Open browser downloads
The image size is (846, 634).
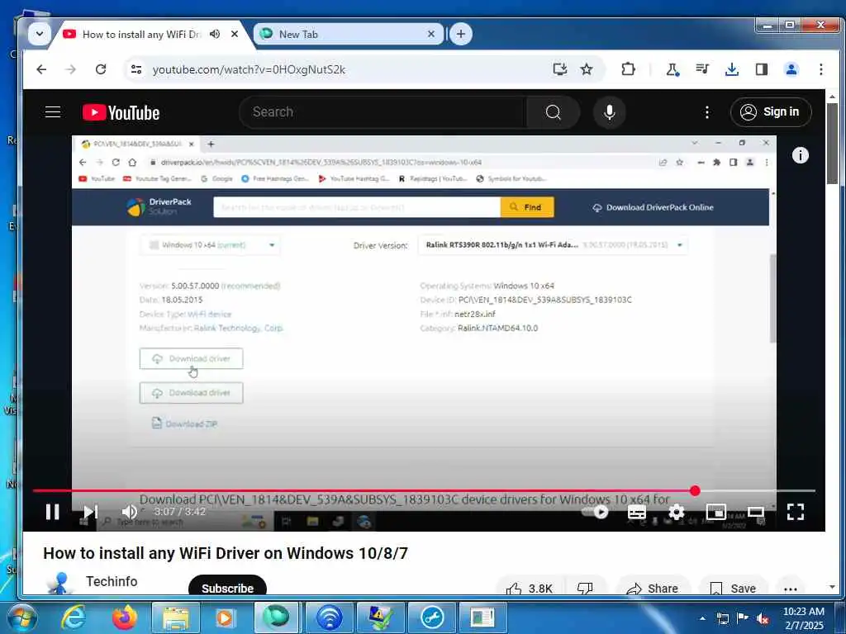pos(732,69)
